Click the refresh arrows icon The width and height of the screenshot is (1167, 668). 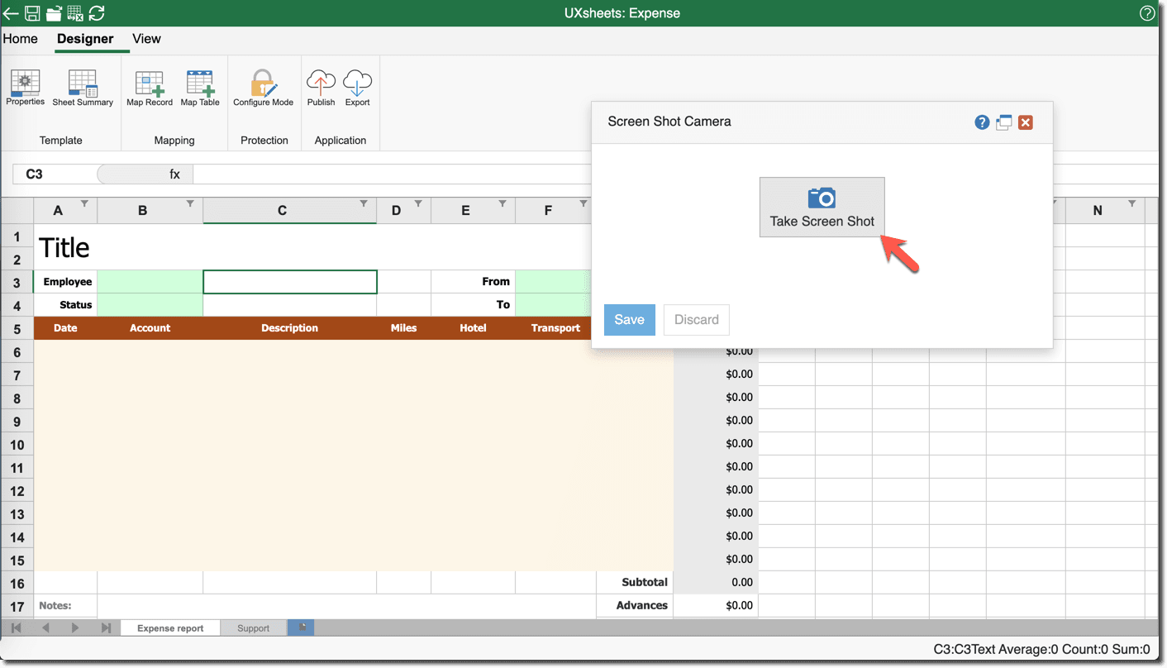[x=97, y=13]
